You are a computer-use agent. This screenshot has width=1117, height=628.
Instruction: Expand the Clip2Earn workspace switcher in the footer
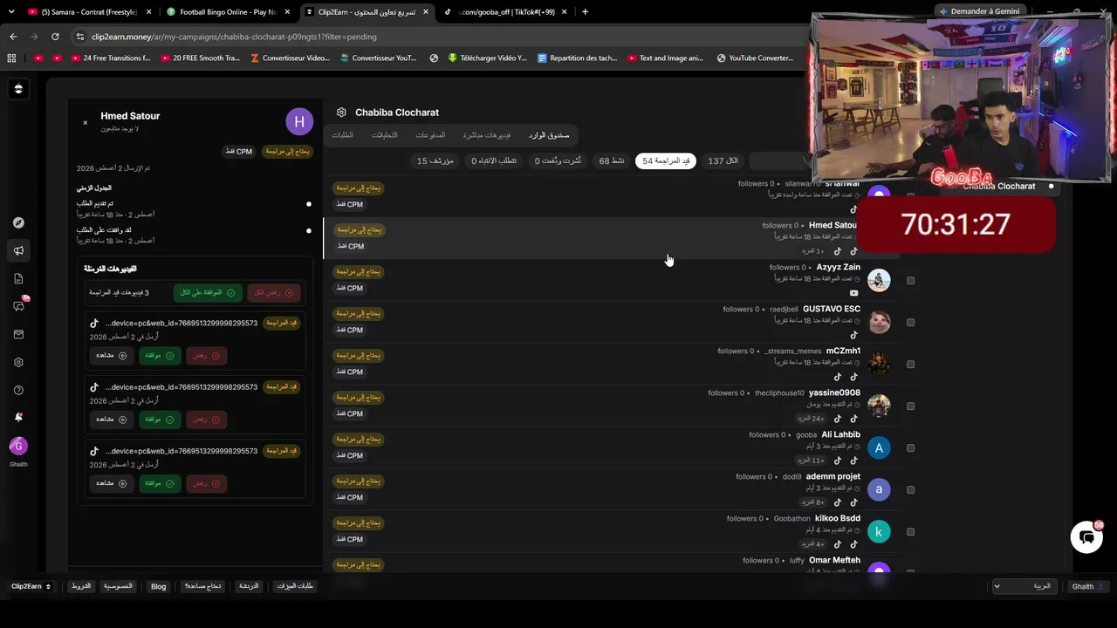click(x=31, y=586)
